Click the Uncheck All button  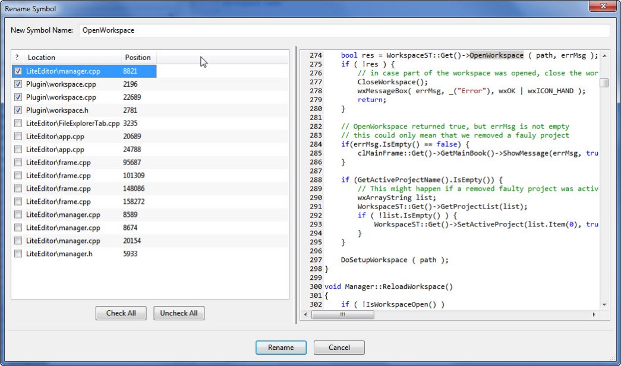pyautogui.click(x=179, y=313)
